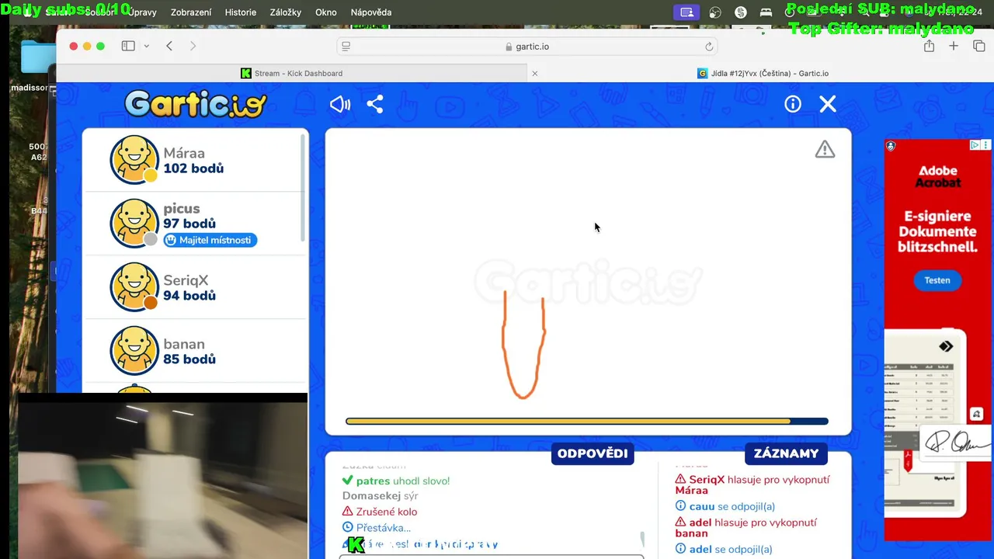Open a new Safari tab

point(954,46)
